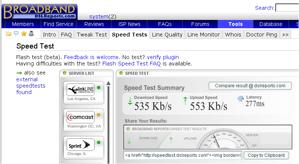
Task: Click the user profile person icon
Action: tap(31, 33)
